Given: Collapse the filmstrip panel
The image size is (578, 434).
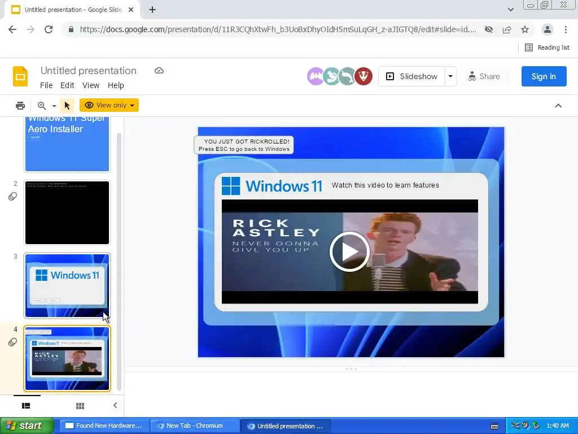Looking at the screenshot, I should click(115, 405).
